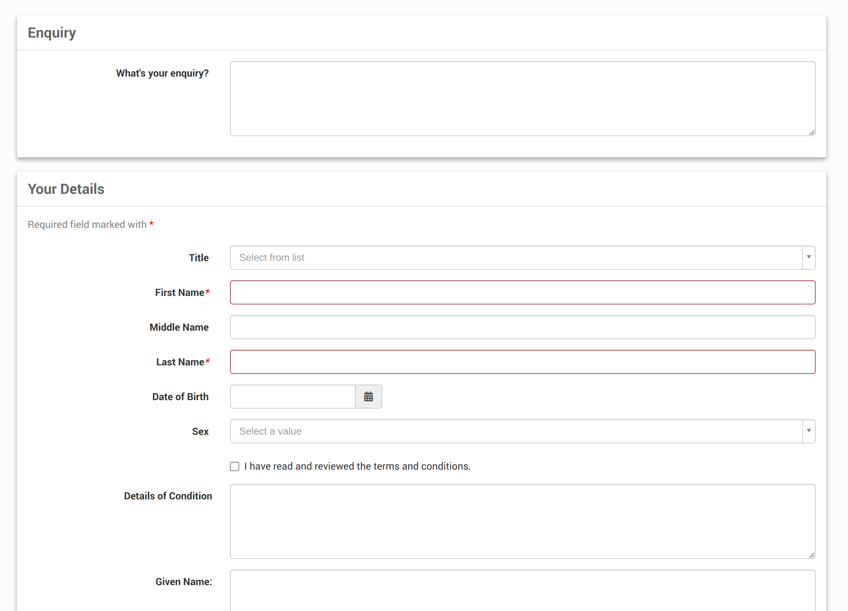
Task: Click the Sex dropdown arrow
Action: pos(808,431)
